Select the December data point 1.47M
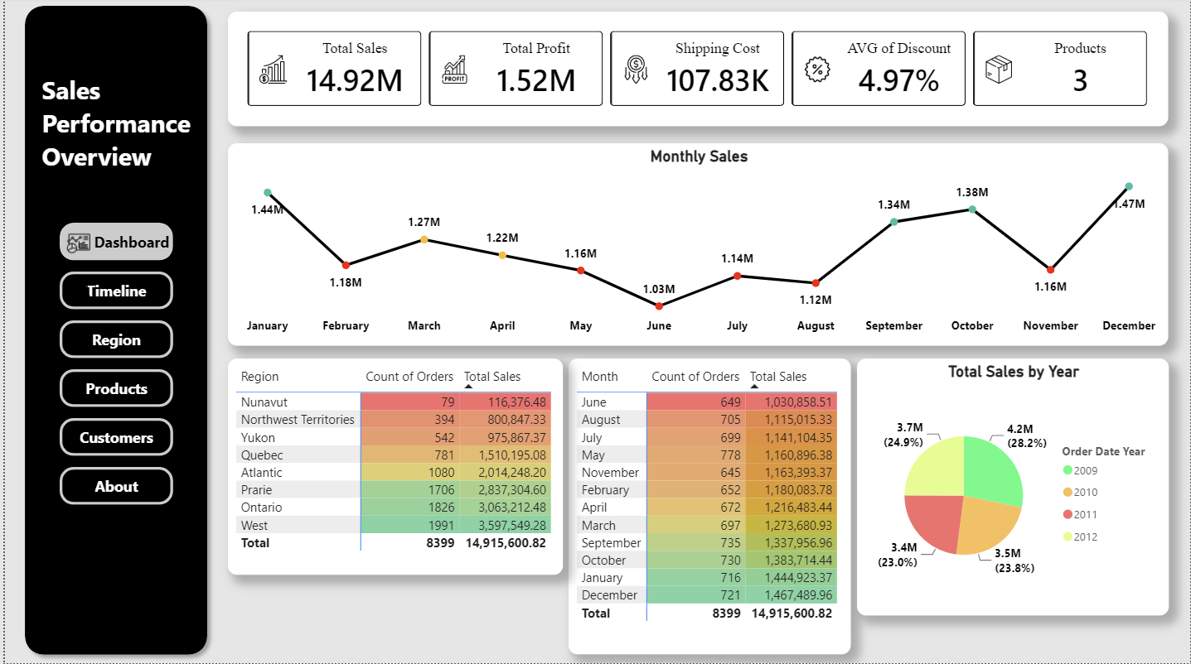The width and height of the screenshot is (1191, 664). [1129, 186]
